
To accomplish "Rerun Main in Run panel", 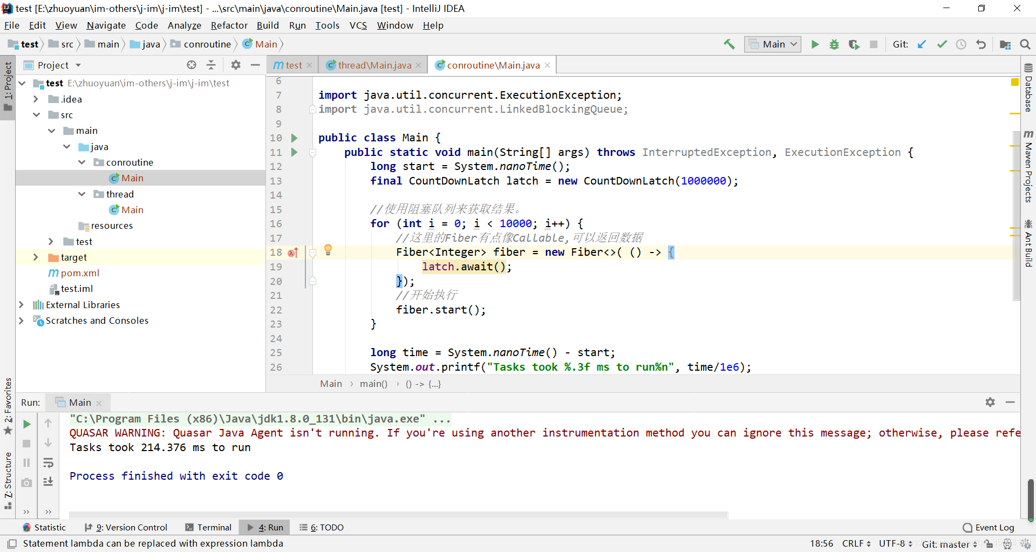I will click(x=26, y=424).
